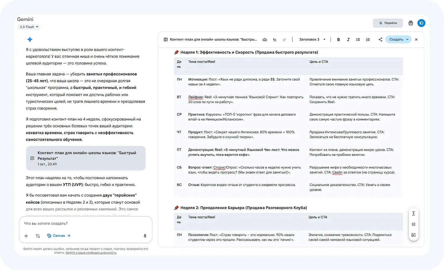Viewport: 444px width, 270px height.
Task: Toggle italic formatting
Action: click(x=348, y=39)
